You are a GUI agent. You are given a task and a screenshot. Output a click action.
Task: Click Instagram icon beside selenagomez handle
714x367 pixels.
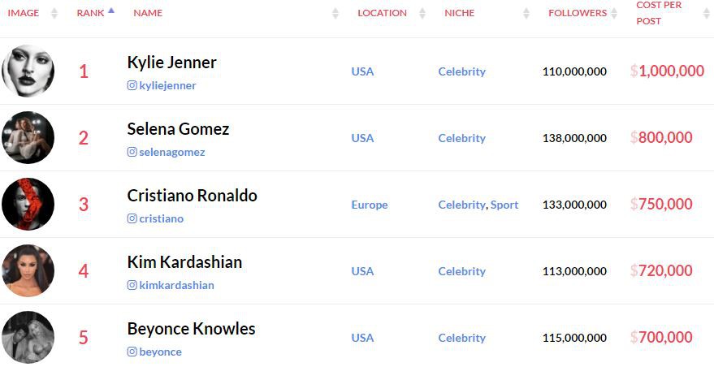(132, 152)
